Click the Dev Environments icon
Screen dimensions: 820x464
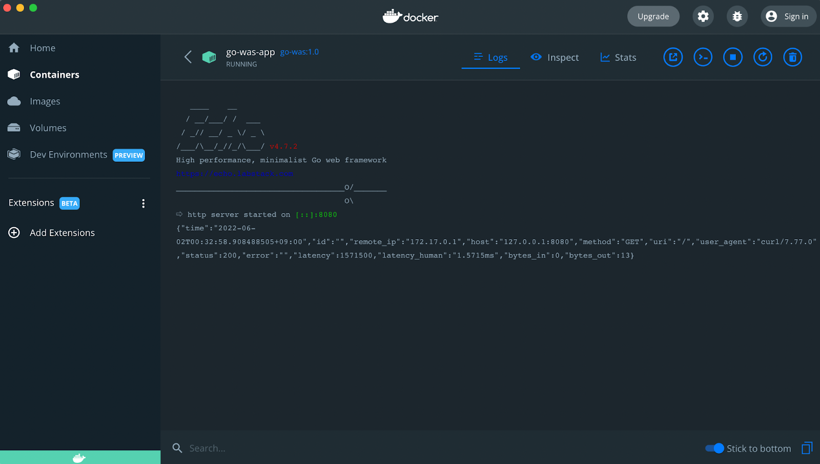[x=14, y=154]
